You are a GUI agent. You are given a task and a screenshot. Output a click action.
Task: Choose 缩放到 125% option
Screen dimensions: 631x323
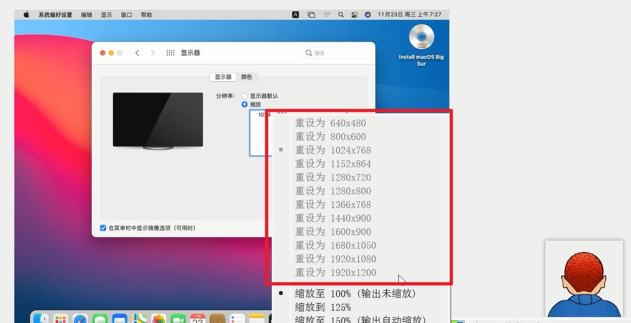pos(323,307)
